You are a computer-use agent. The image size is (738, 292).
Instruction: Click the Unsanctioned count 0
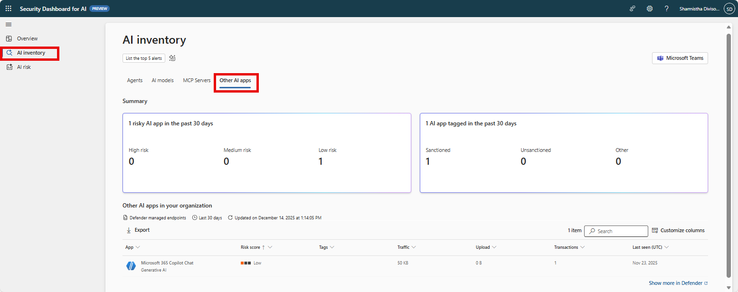click(523, 161)
